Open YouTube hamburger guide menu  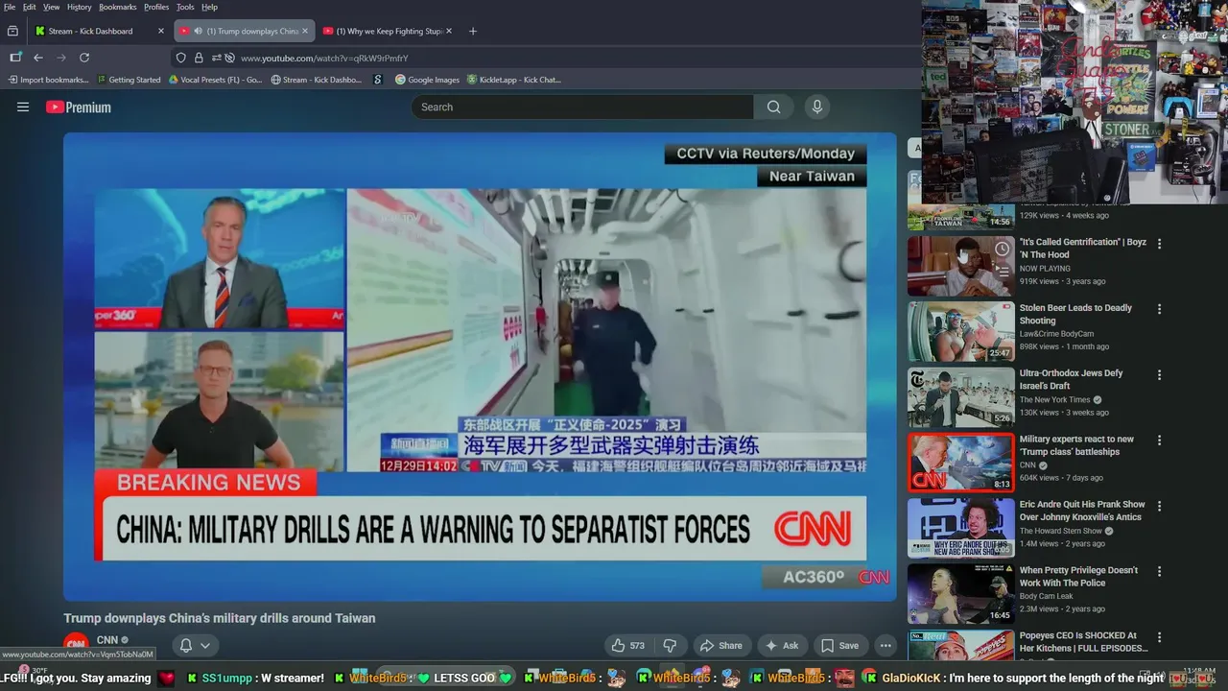coord(23,107)
